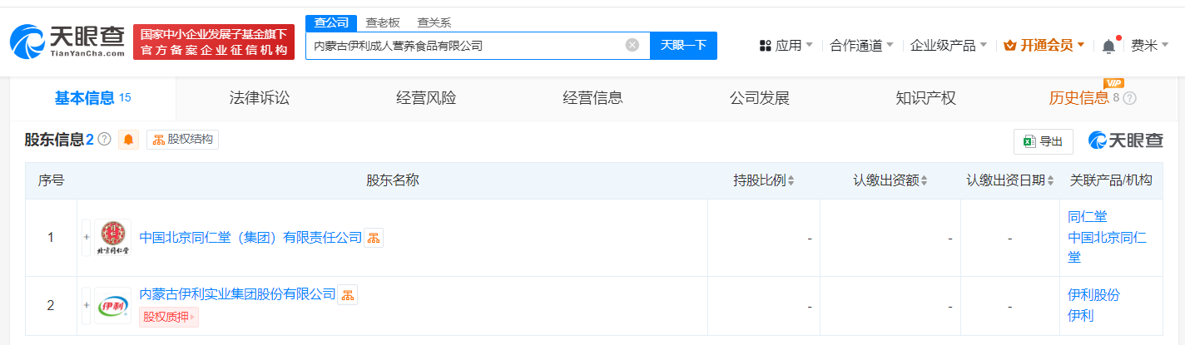Select the 查老板 search tab
Screen dimensions: 1185x345
(x=382, y=23)
